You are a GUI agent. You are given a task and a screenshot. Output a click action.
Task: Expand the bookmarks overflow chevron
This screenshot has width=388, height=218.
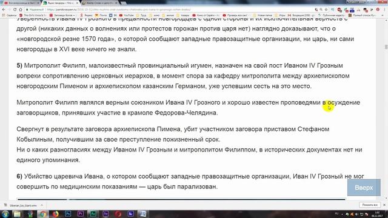coord(383,15)
